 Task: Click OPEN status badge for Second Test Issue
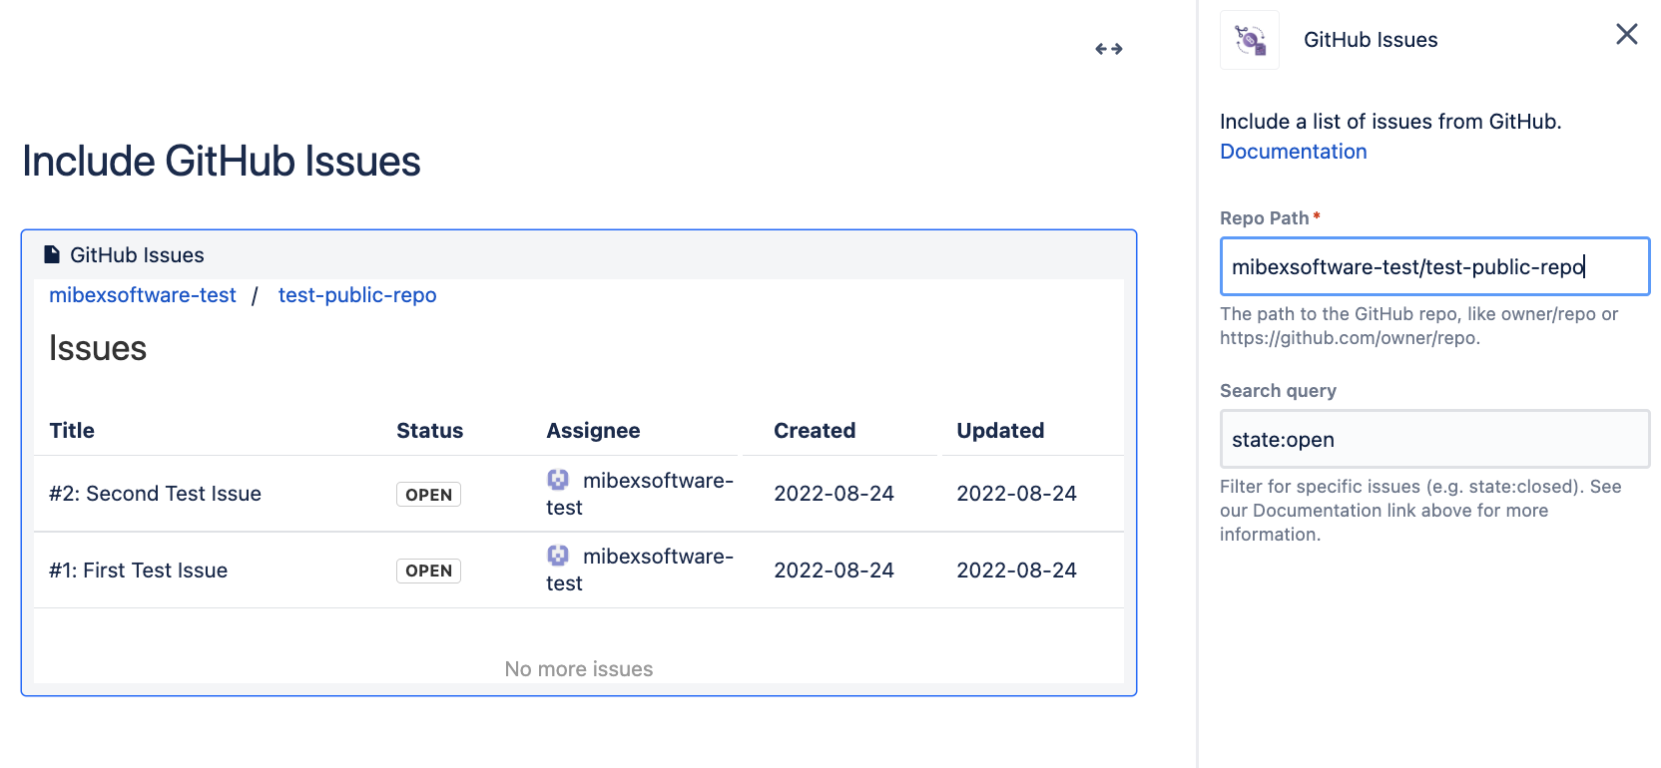coord(428,495)
